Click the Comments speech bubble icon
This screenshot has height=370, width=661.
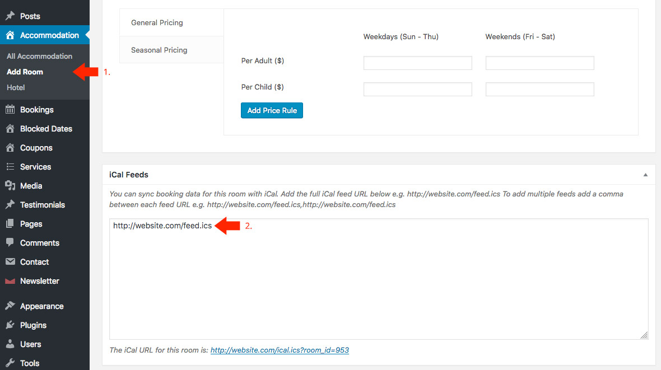coord(10,243)
